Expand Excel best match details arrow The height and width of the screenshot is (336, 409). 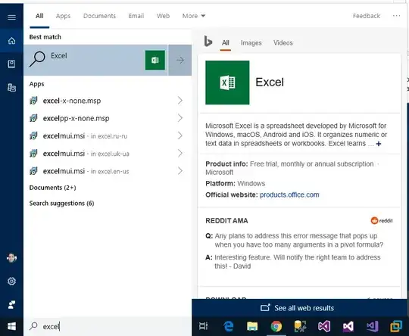(x=180, y=61)
